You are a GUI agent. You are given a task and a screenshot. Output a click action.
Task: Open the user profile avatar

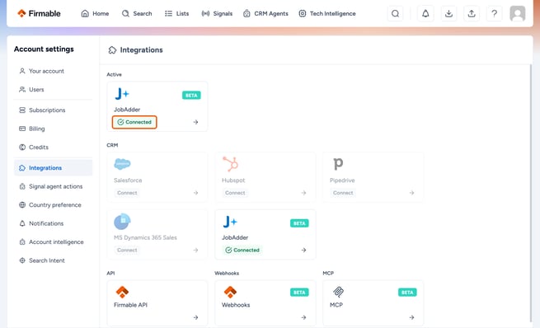point(517,13)
